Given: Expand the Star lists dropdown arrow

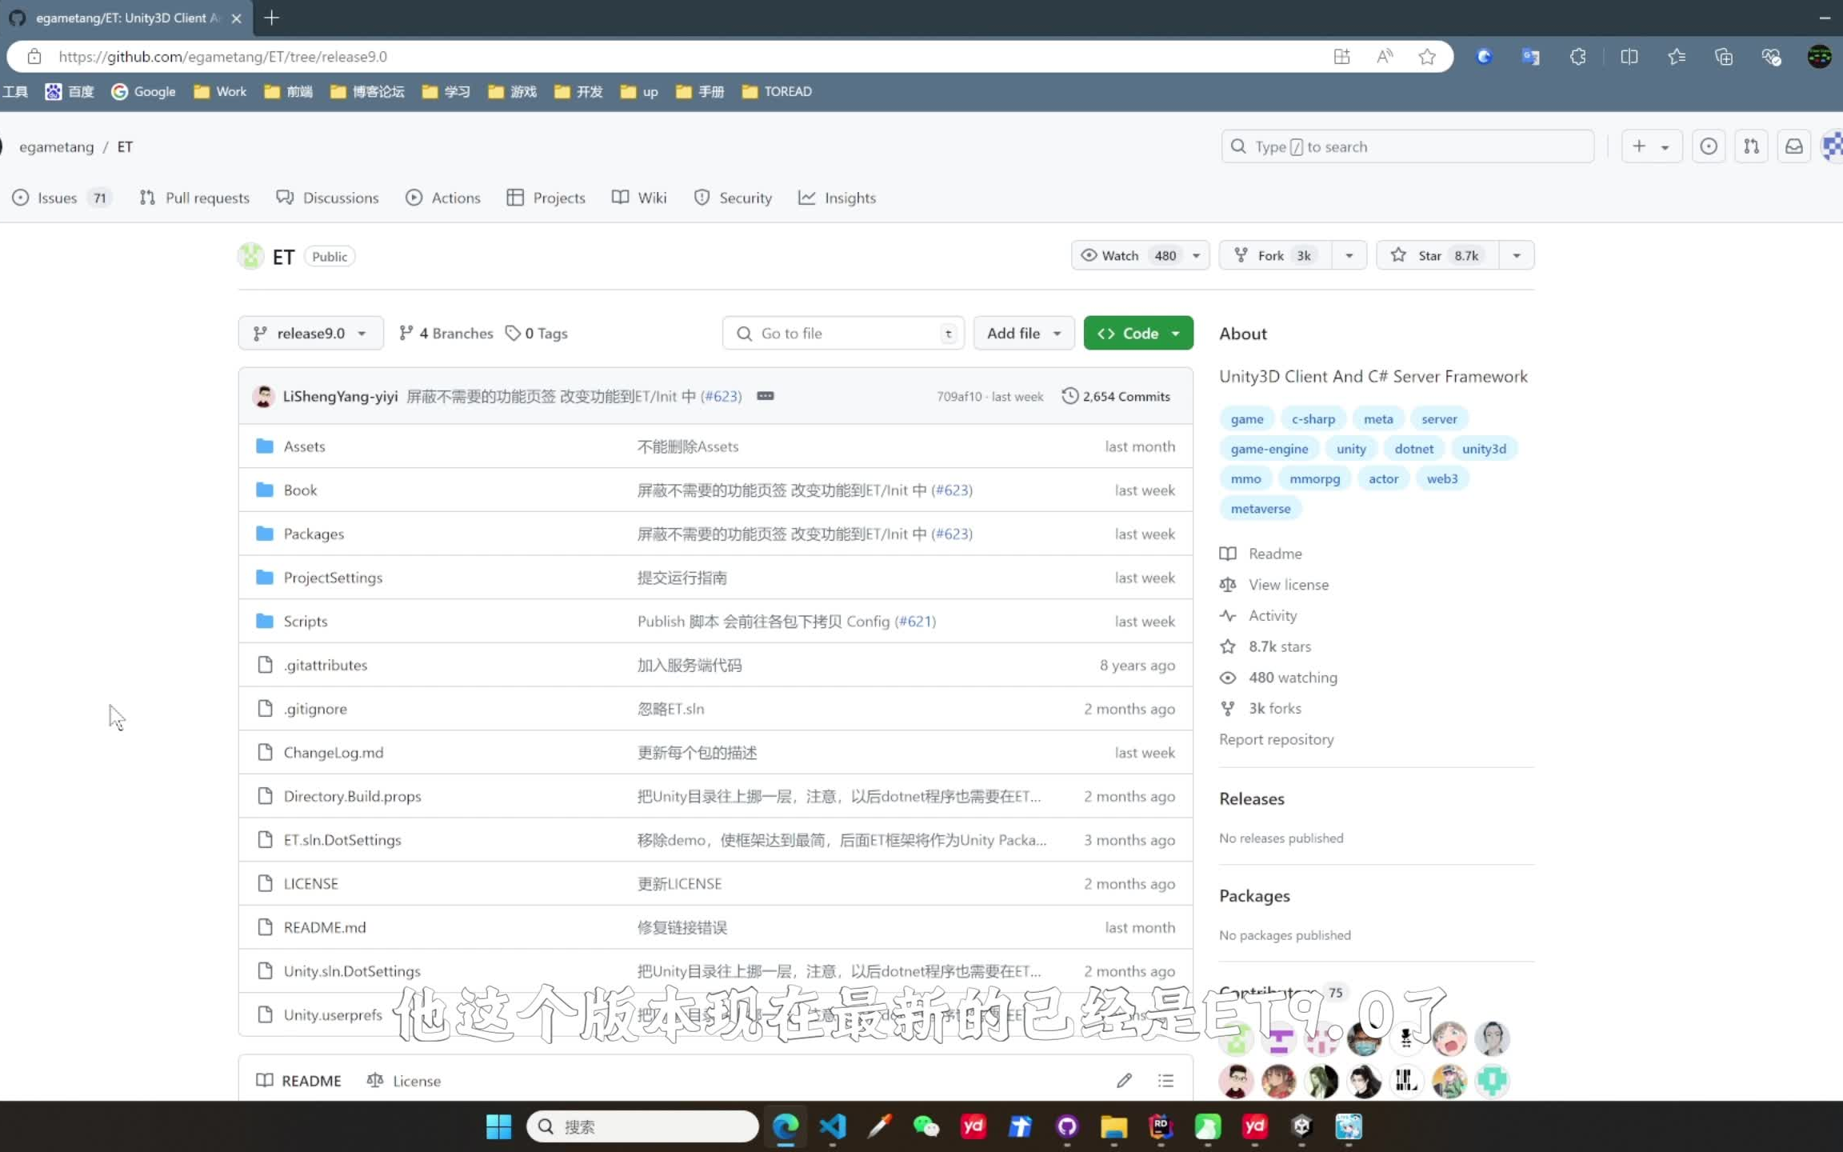Looking at the screenshot, I should pos(1517,255).
